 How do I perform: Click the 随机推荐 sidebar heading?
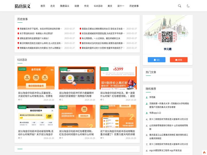coord(151,89)
